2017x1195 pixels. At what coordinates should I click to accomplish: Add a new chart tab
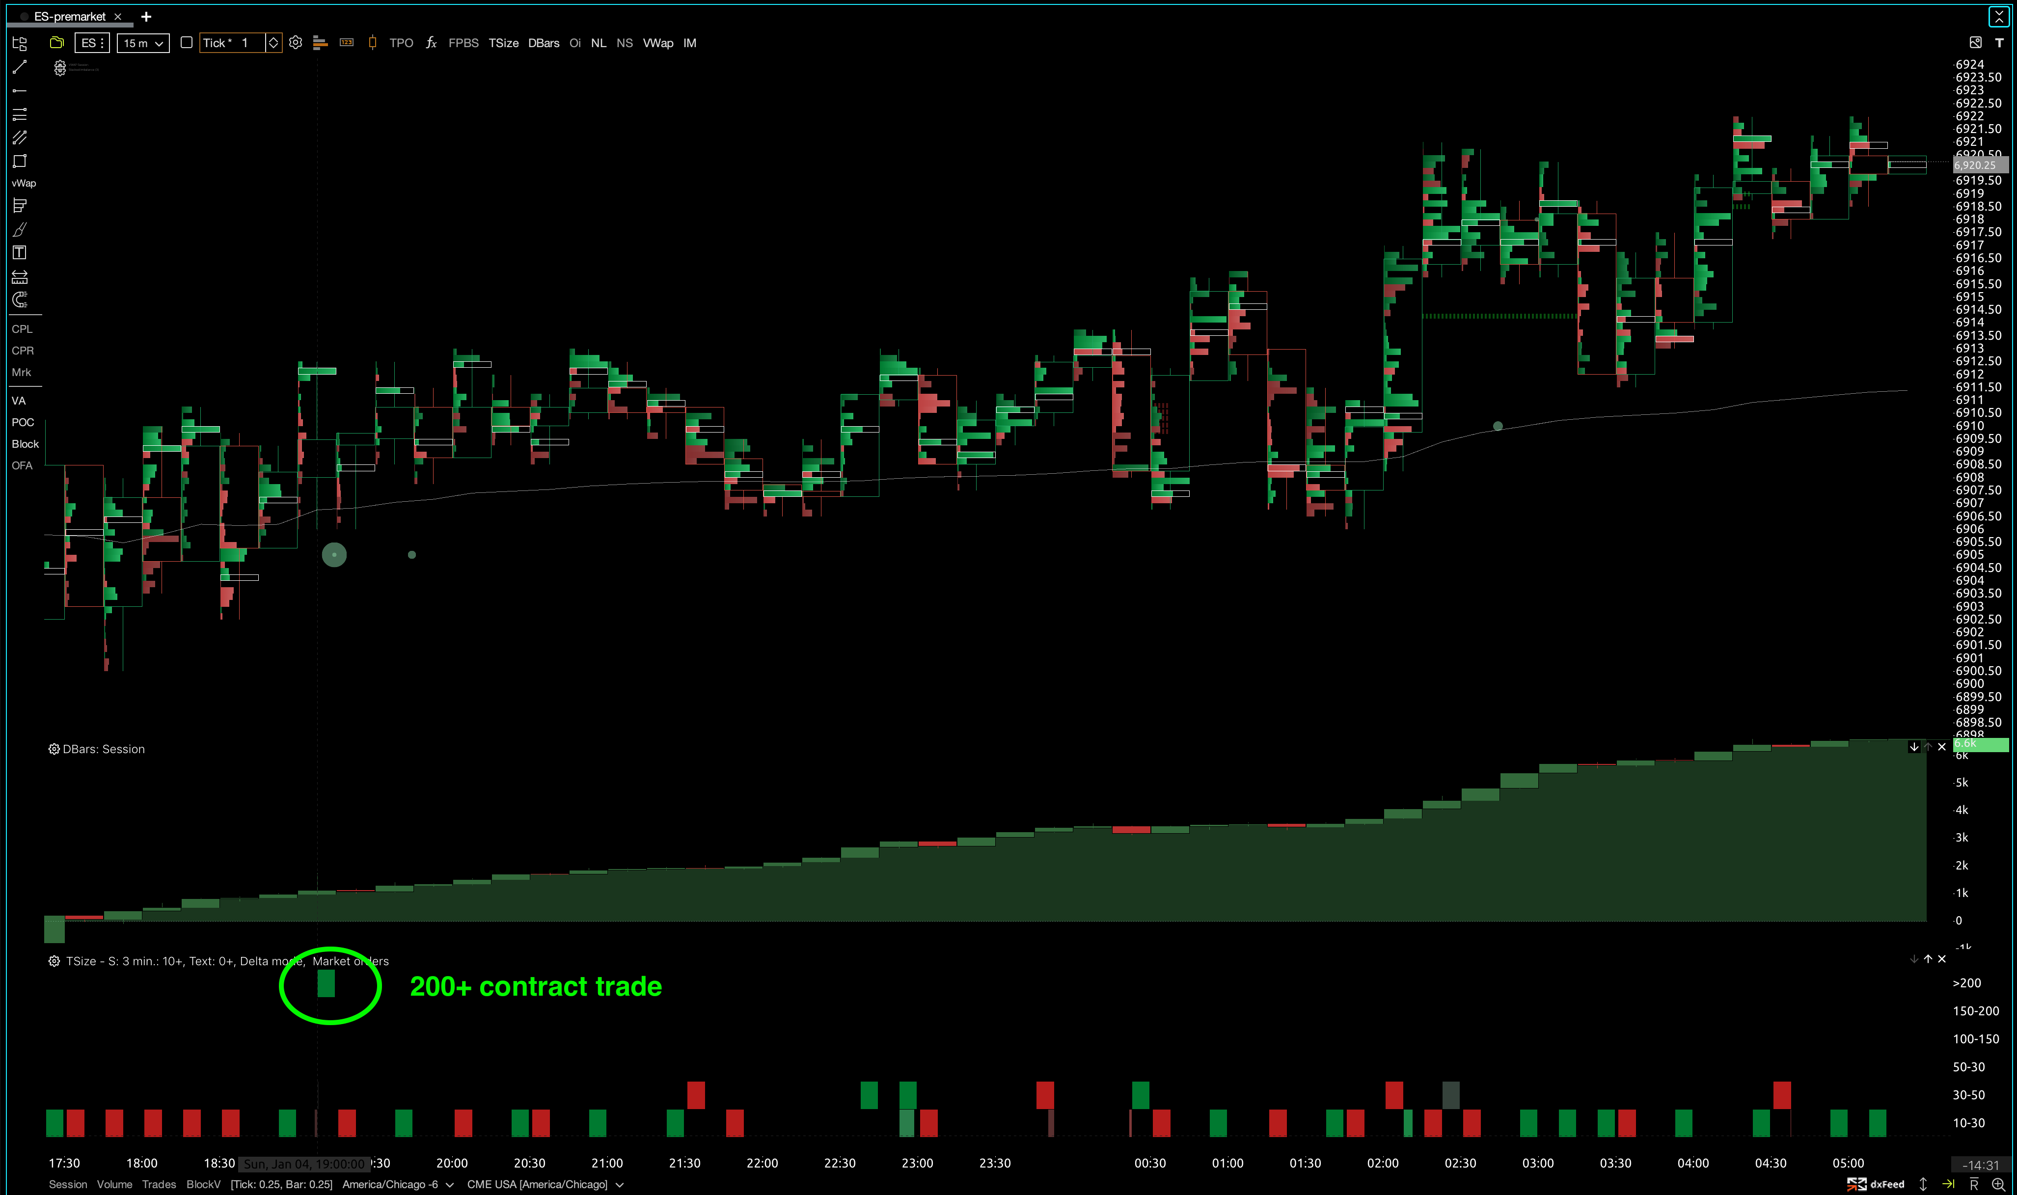point(146,16)
